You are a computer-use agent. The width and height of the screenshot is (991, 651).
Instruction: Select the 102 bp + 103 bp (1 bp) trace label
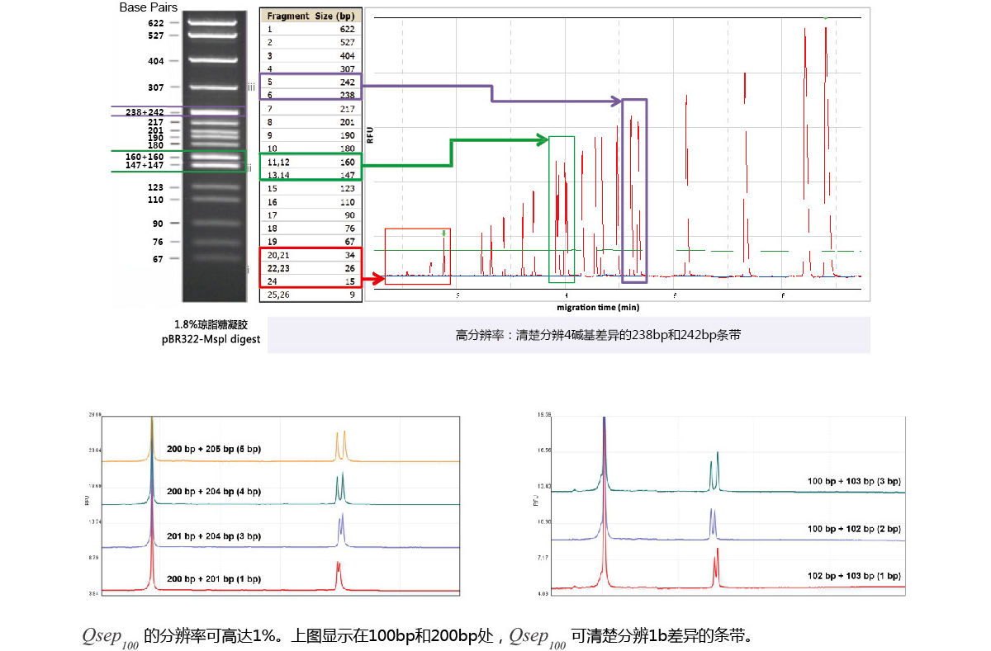coord(854,575)
